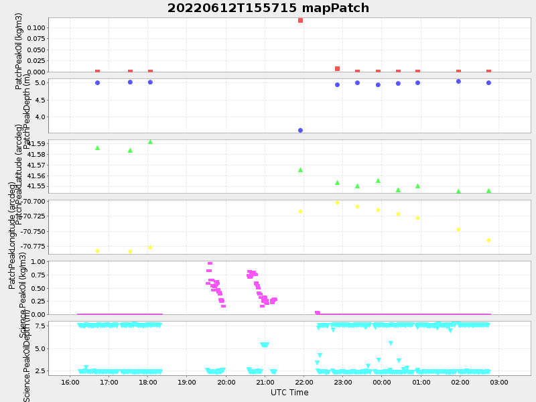Screen dimensions: 536x402
Task: Click the 0.50 tick in Science.PeakOil plot
Action: point(38,288)
